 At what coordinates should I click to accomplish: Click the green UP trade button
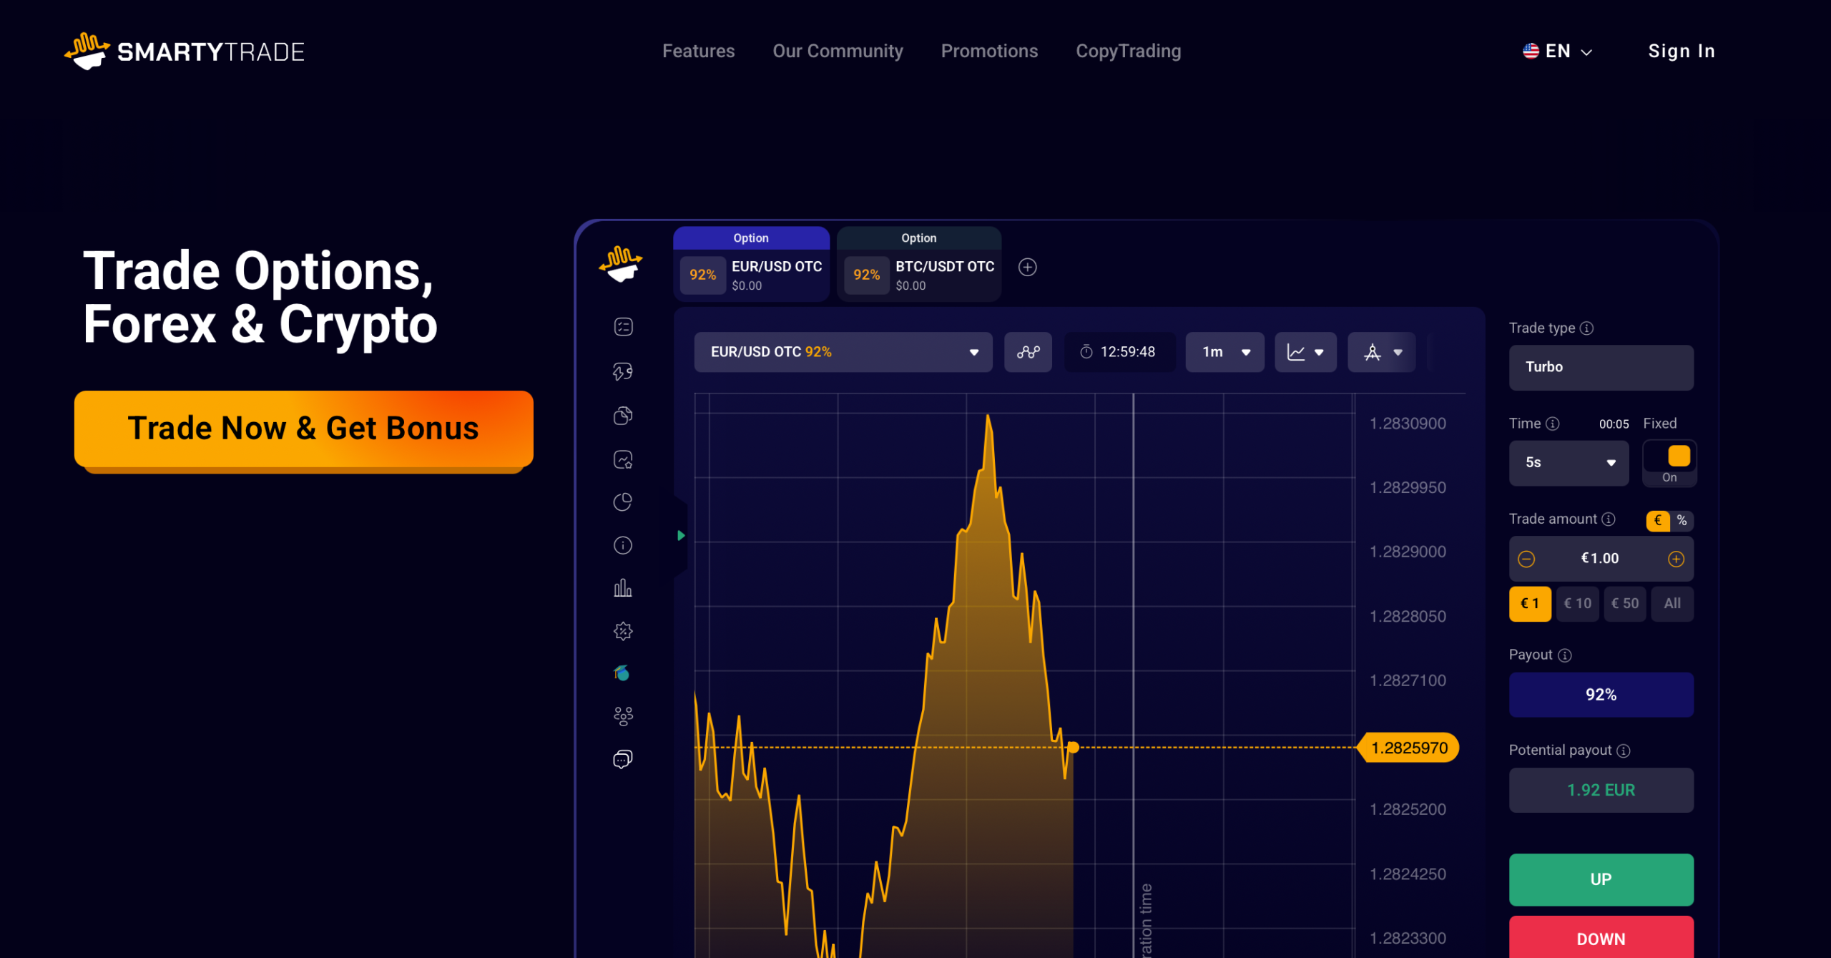coord(1601,879)
